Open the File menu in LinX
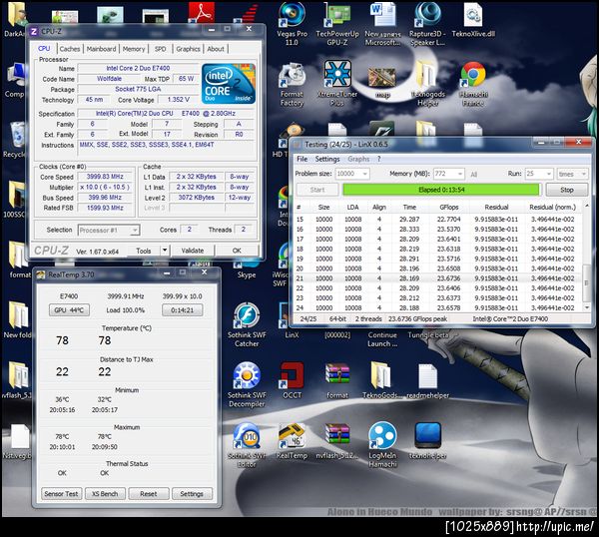 pyautogui.click(x=301, y=159)
